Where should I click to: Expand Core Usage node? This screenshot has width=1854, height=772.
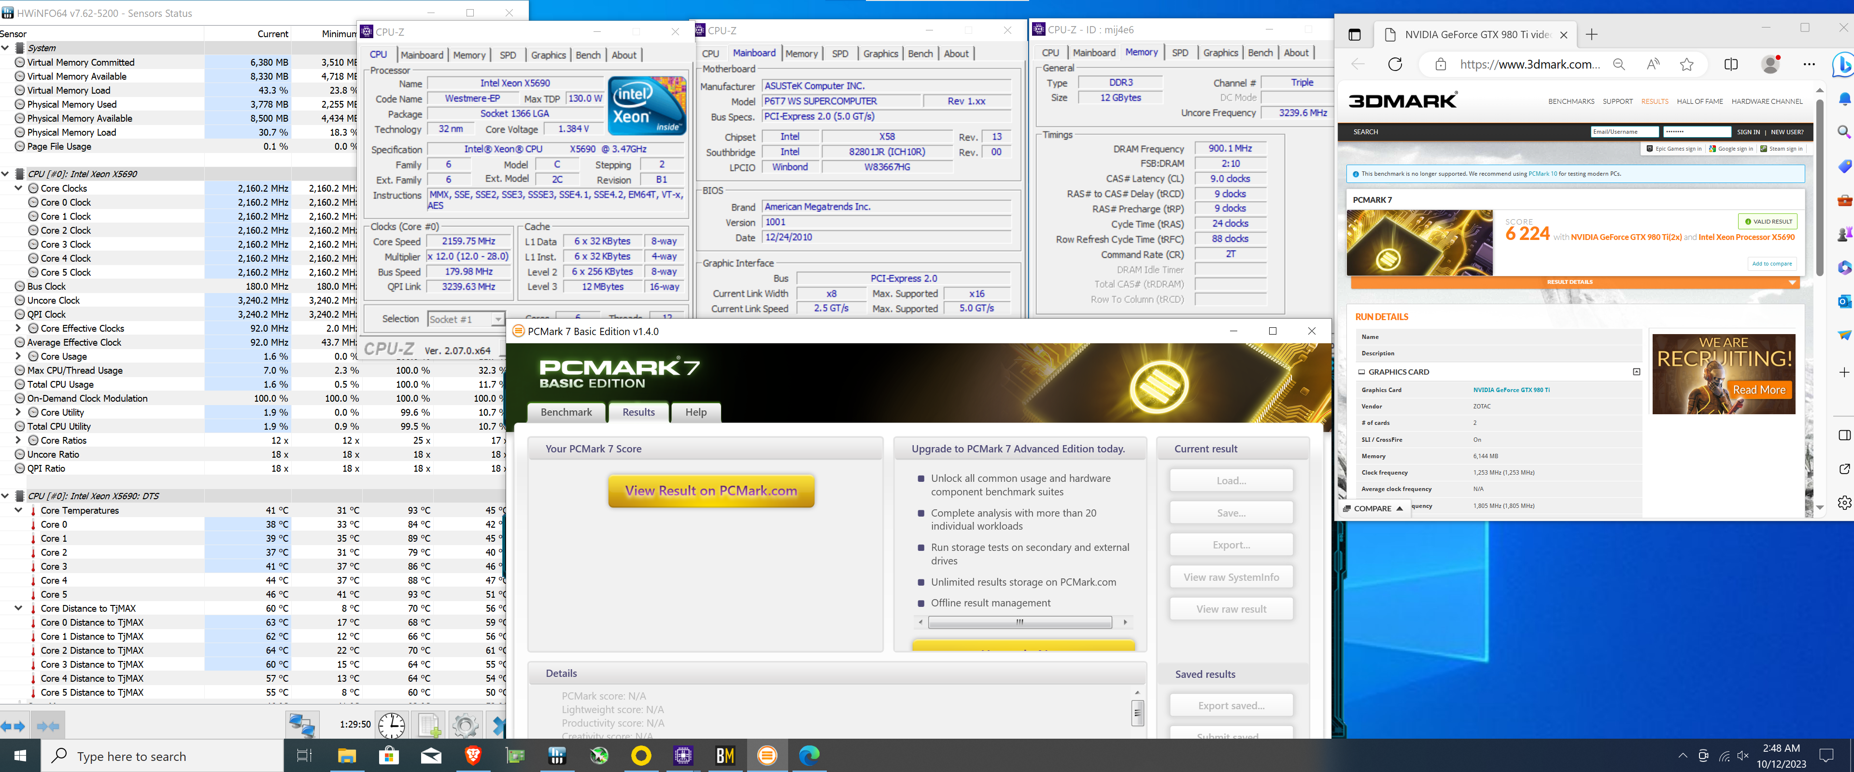(19, 356)
